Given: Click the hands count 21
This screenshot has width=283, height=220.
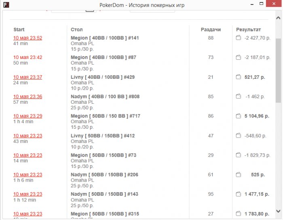Looking at the screenshot, I should click(211, 77).
